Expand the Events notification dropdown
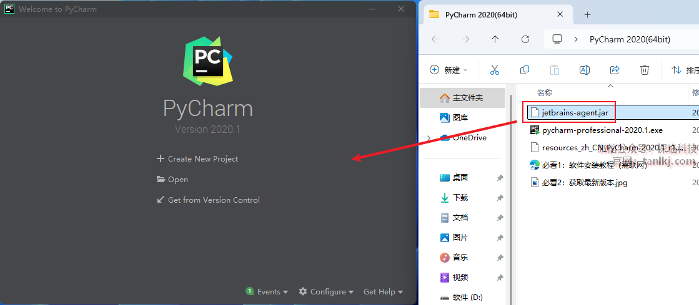This screenshot has width=699, height=305. [x=267, y=292]
